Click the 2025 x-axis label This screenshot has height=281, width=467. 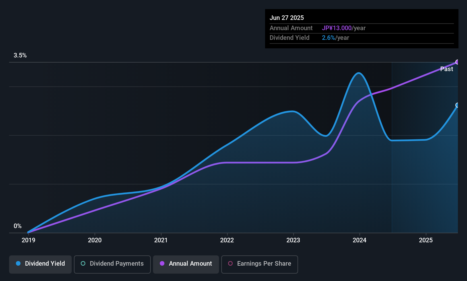point(426,240)
